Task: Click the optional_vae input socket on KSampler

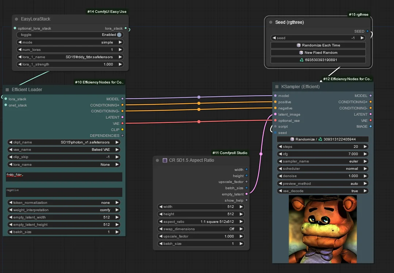Action: point(275,120)
